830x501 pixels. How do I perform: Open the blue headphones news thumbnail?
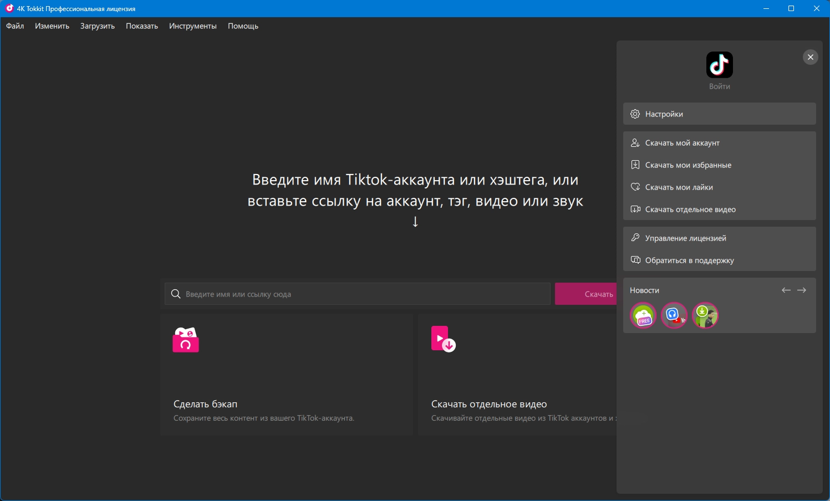(x=674, y=316)
